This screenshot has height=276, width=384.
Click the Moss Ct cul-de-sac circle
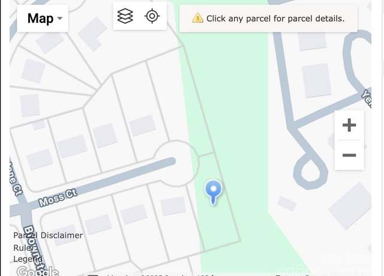pos(176,163)
